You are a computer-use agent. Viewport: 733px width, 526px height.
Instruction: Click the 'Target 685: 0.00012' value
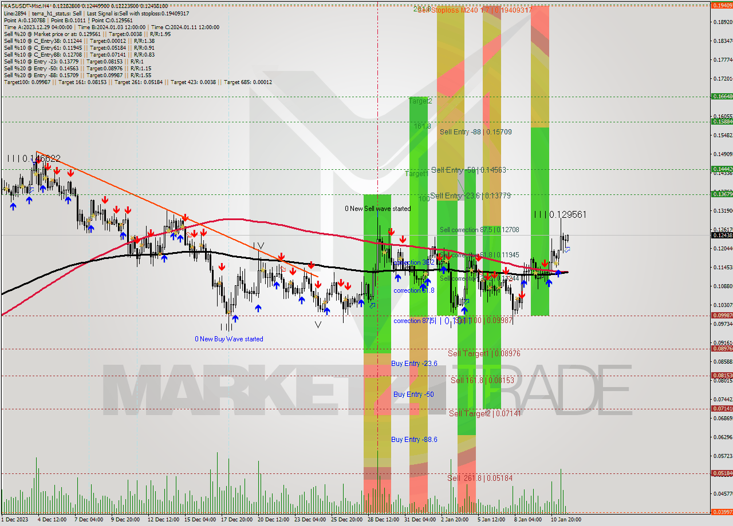[x=248, y=82]
